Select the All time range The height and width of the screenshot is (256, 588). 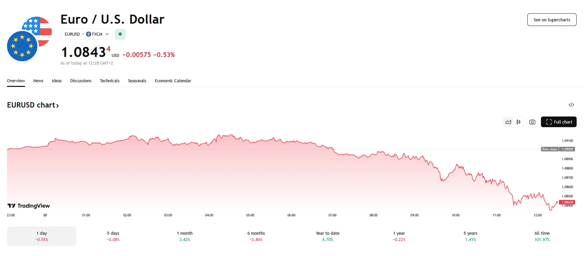[542, 236]
